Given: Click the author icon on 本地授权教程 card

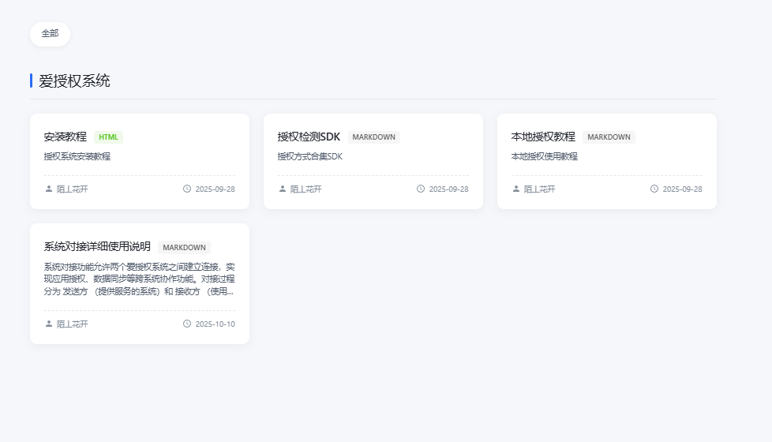Looking at the screenshot, I should 516,189.
